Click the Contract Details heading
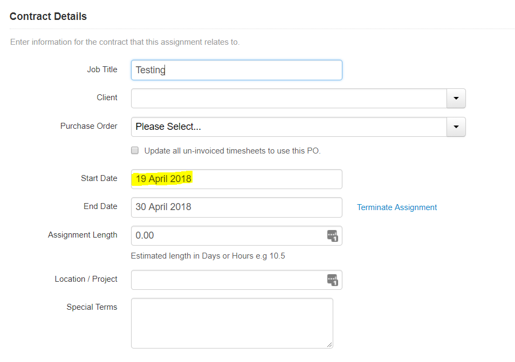This screenshot has width=515, height=362. (48, 16)
